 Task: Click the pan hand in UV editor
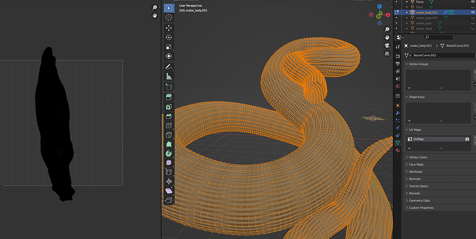tap(155, 16)
